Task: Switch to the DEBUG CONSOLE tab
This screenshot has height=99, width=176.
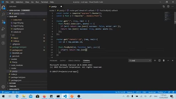Action: click(x=74, y=61)
